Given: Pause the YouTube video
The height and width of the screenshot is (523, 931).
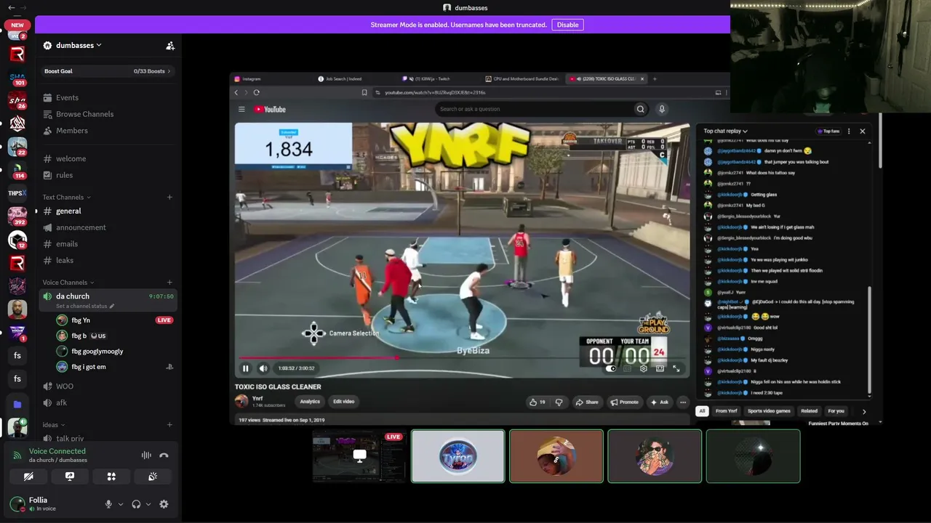Looking at the screenshot, I should [246, 368].
